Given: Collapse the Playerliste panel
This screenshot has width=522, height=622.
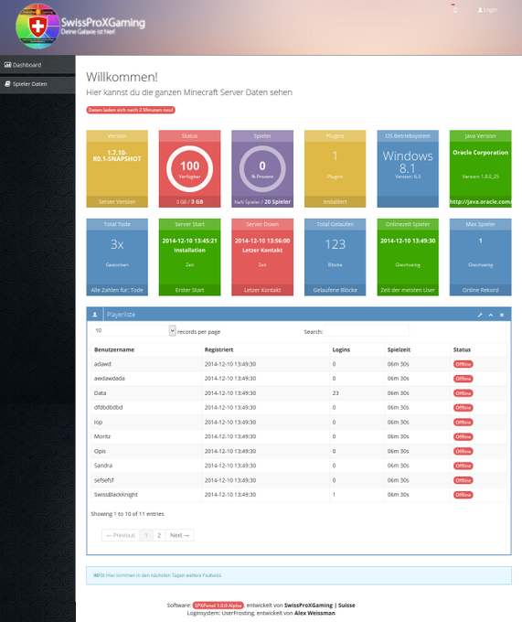Looking at the screenshot, I should point(491,315).
